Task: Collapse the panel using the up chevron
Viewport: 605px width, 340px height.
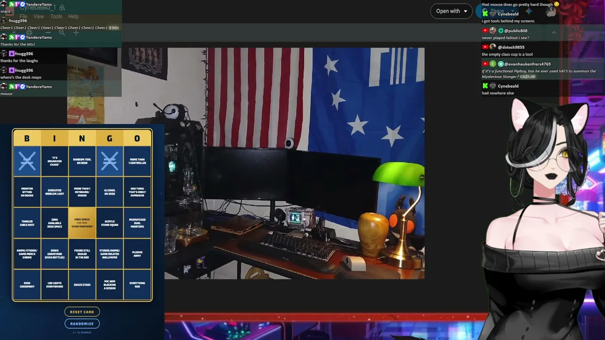Action: pyautogui.click(x=553, y=33)
